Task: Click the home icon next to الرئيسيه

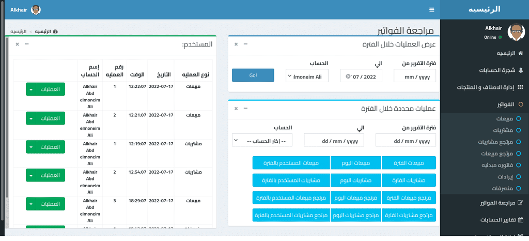Action: point(521,53)
